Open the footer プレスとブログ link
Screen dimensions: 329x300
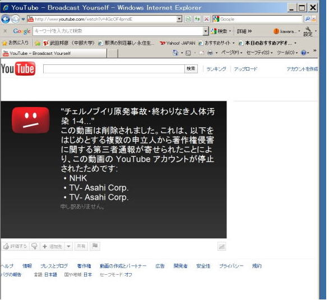[x=54, y=266]
